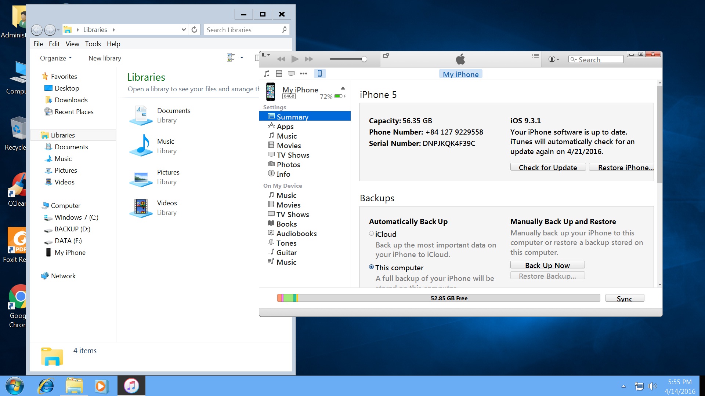Image resolution: width=705 pixels, height=396 pixels.
Task: Select the This computer backup option
Action: click(371, 267)
